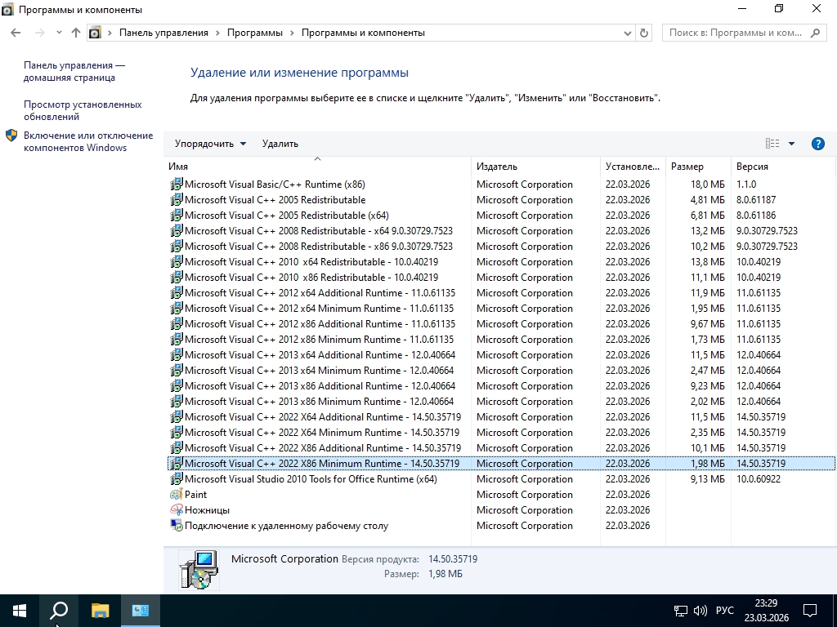Screen dimensions: 837x627
Task: Click the Control Panel taskbar button
Action: pyautogui.click(x=141, y=611)
